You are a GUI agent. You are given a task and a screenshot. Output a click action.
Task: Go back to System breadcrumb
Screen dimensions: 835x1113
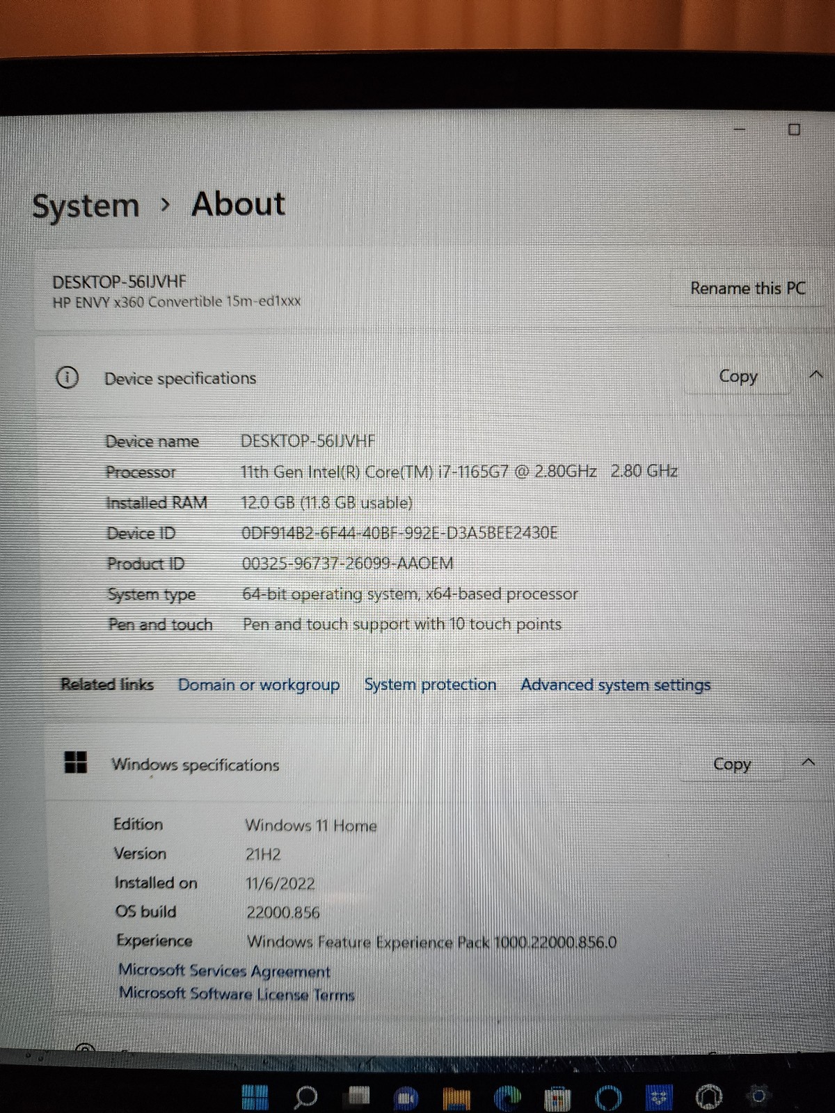pyautogui.click(x=86, y=206)
